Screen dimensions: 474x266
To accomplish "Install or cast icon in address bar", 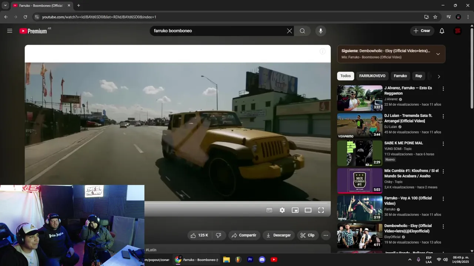I will point(426,17).
